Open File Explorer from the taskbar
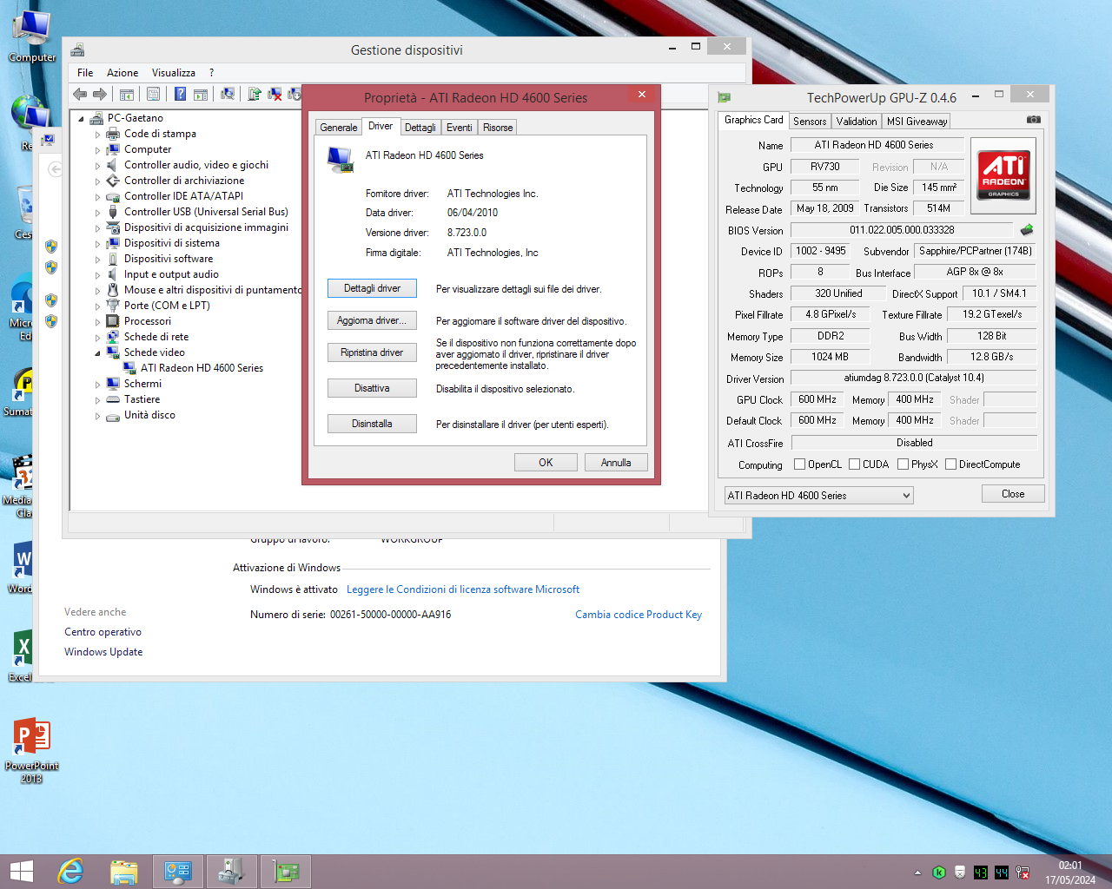1112x889 pixels. click(x=124, y=871)
